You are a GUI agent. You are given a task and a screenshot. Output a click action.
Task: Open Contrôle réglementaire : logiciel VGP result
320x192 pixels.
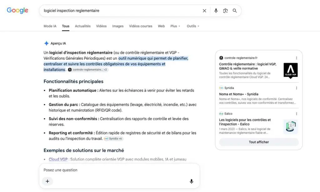(x=248, y=66)
